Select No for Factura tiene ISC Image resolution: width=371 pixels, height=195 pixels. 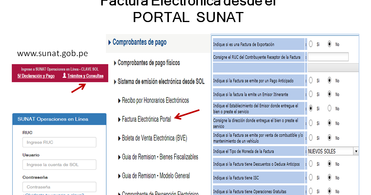tap(329, 178)
